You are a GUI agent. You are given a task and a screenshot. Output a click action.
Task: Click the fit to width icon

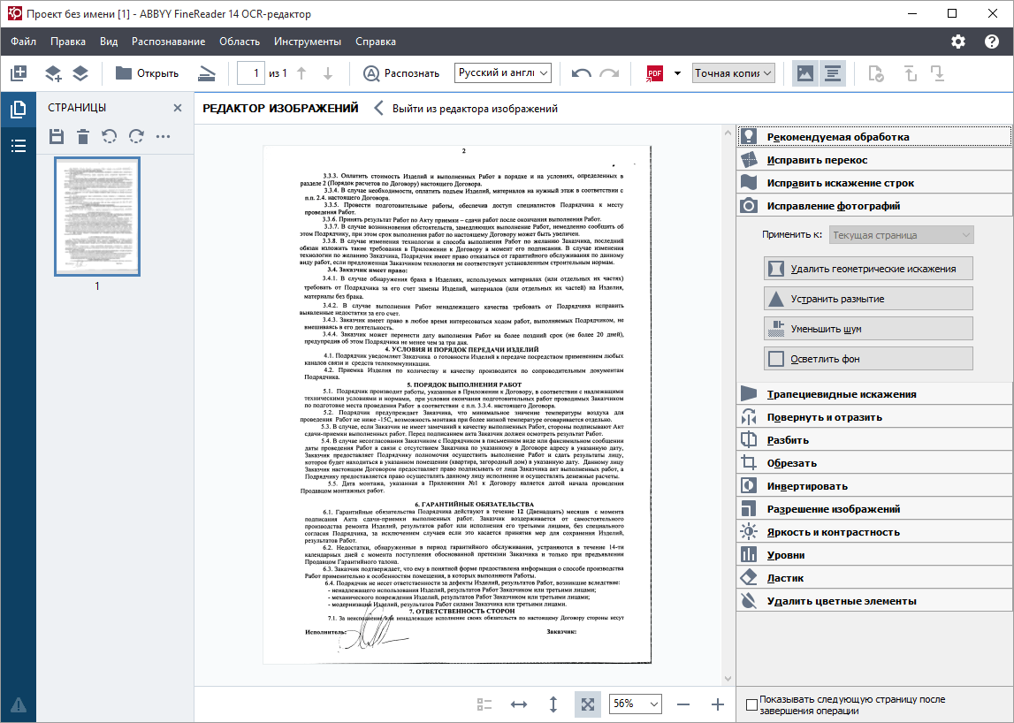(519, 704)
